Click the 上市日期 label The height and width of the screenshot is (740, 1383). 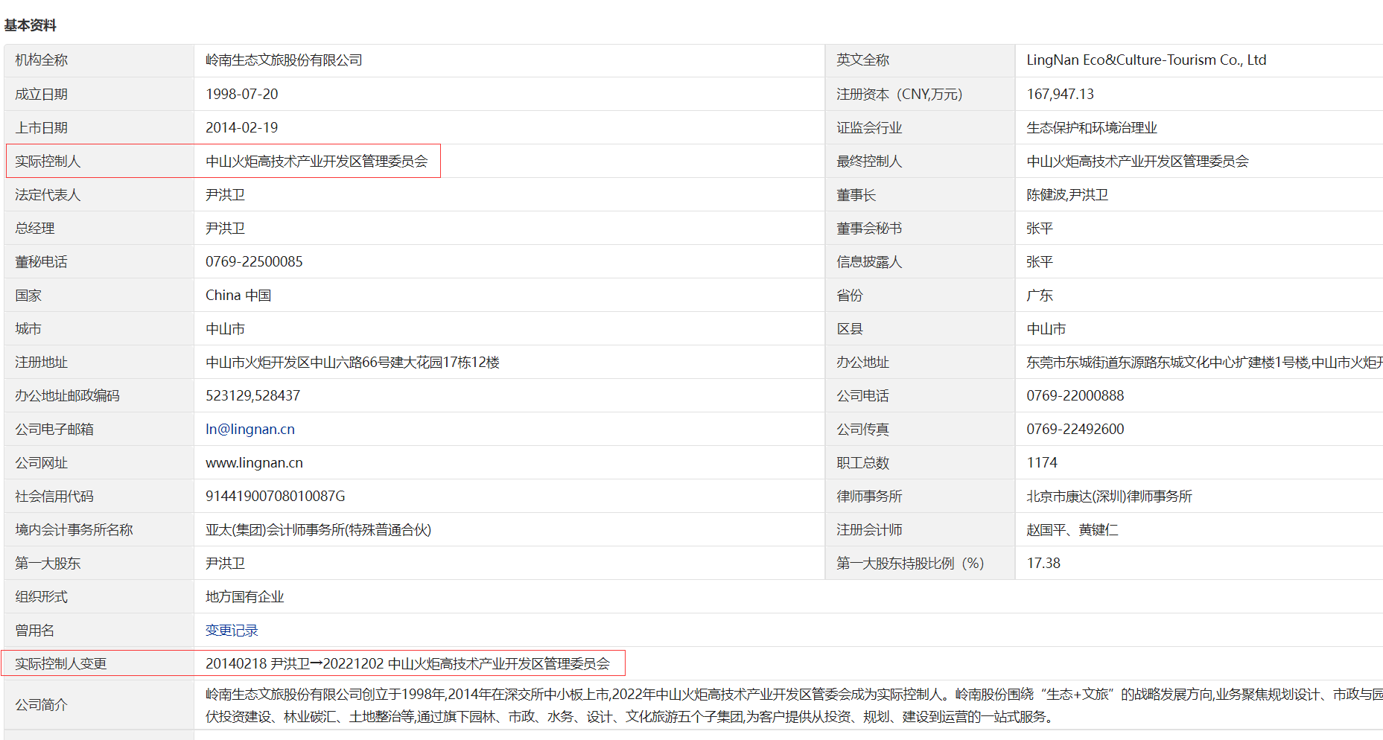tap(42, 128)
